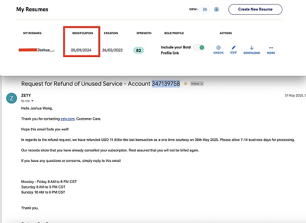Expand the 'to me' recipient details arrow

coord(32,101)
